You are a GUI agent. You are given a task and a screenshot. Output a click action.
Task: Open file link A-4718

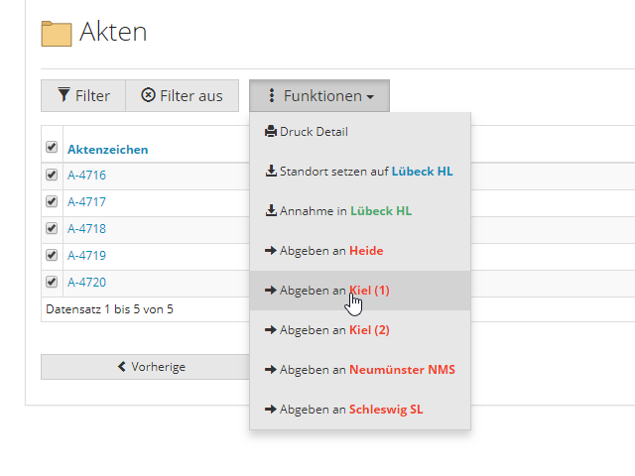[x=86, y=229]
